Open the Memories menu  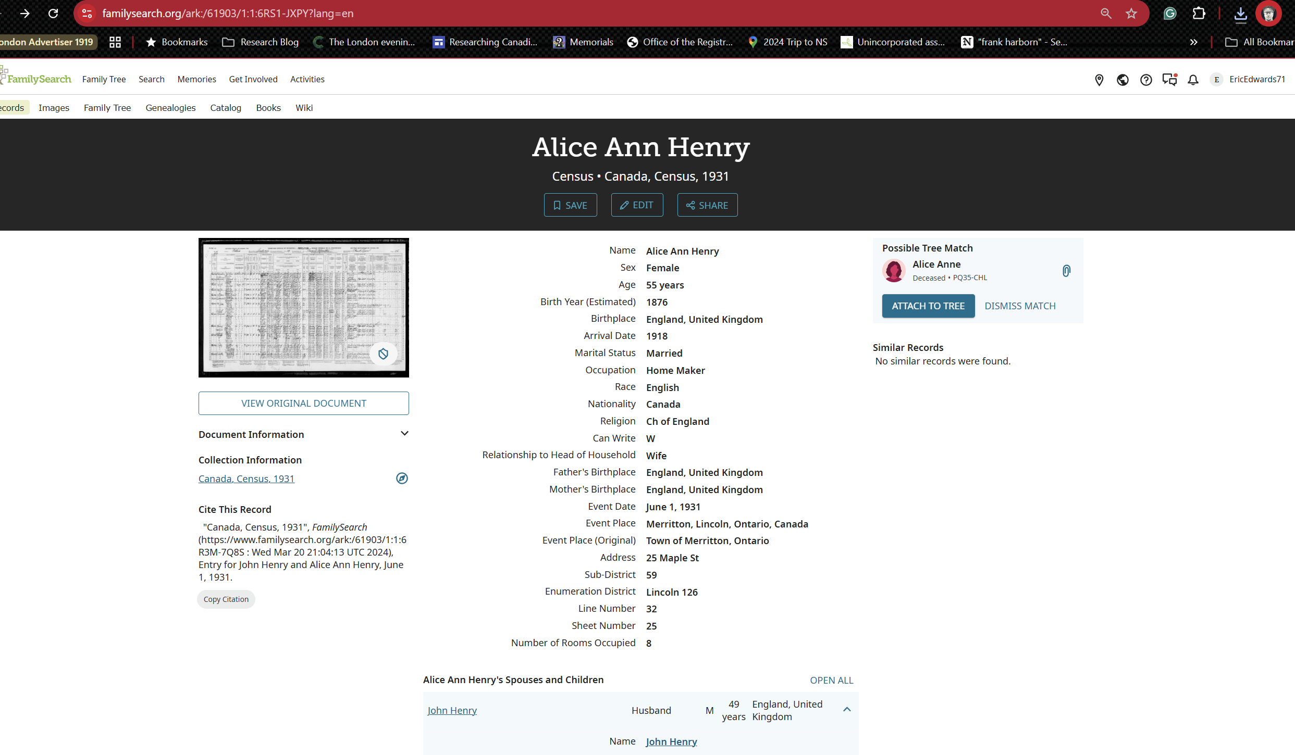tap(196, 79)
